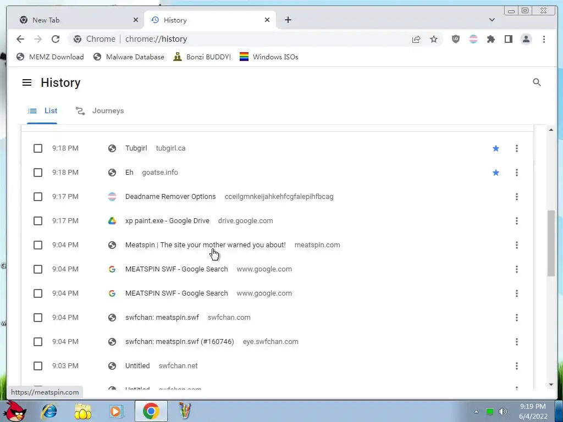This screenshot has height=422, width=563.
Task: Open Malware Database bookmark
Action: (x=129, y=57)
